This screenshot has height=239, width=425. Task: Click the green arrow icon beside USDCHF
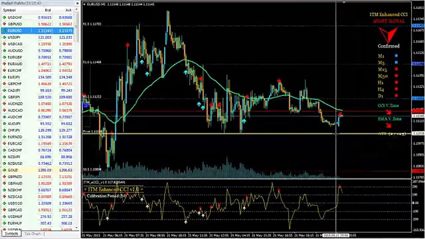tap(4, 18)
